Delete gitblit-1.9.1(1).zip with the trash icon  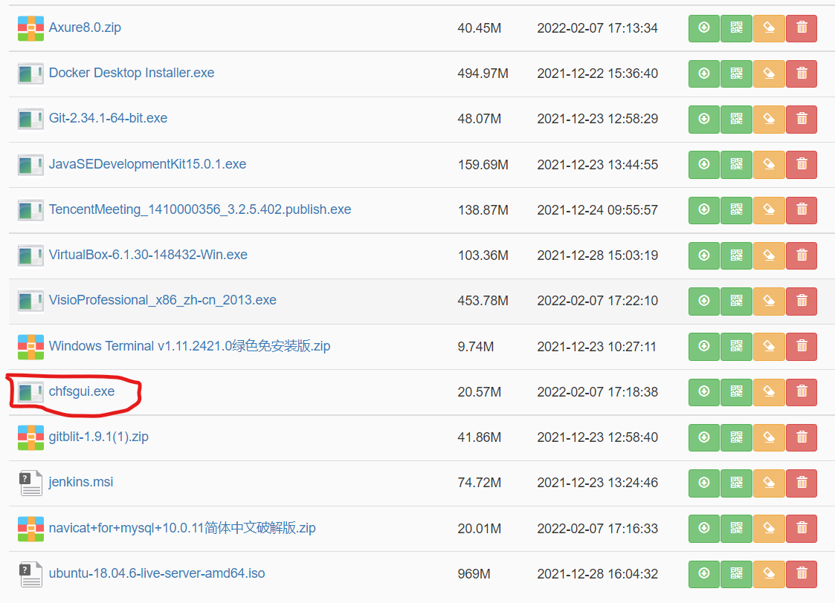pos(802,437)
